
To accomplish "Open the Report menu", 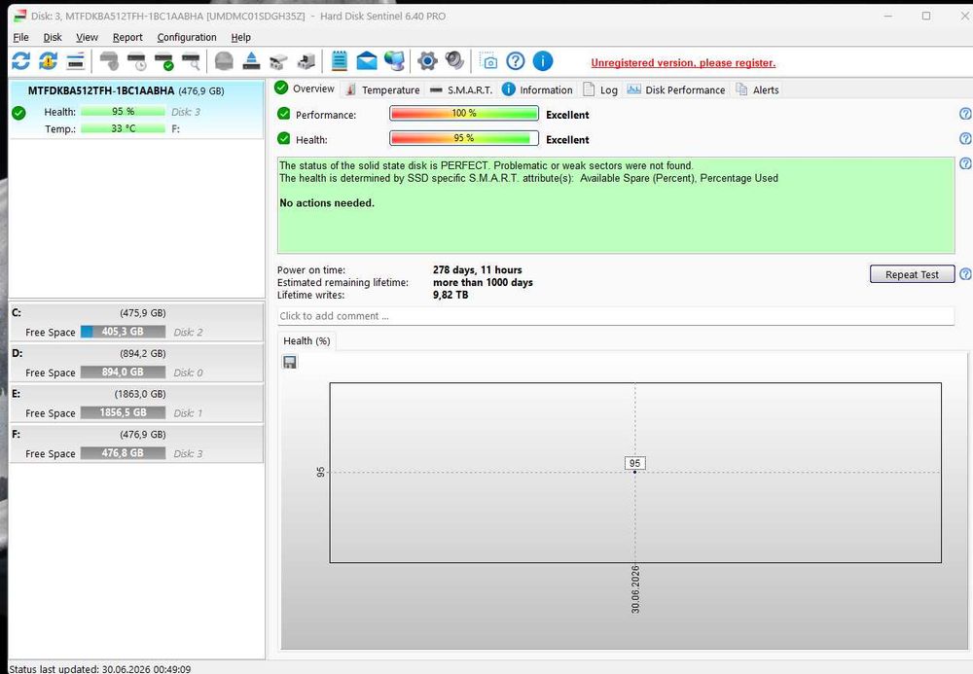I will 127,37.
